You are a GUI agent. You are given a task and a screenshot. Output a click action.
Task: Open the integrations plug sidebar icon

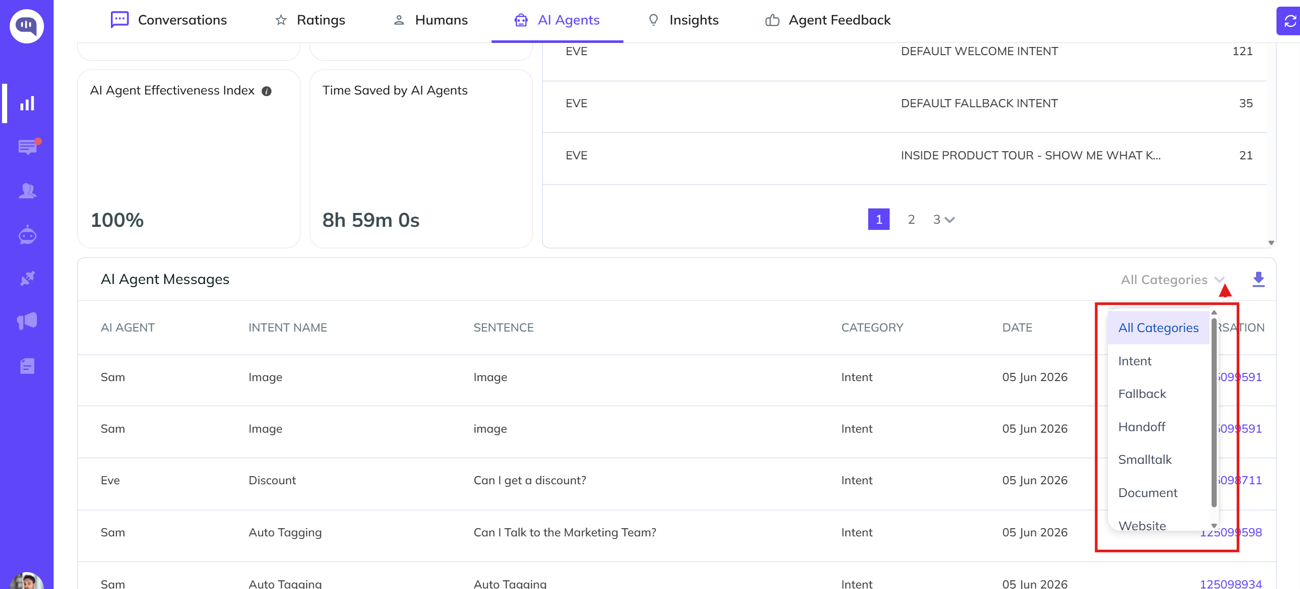tap(27, 278)
